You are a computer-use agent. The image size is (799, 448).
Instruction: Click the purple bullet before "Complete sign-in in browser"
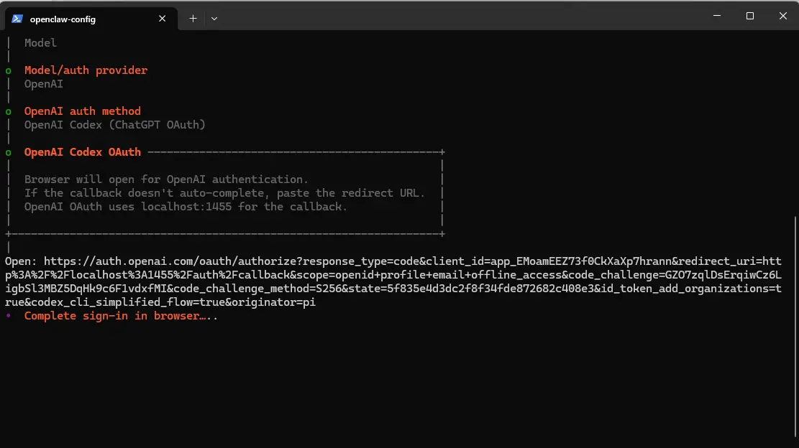click(7, 316)
